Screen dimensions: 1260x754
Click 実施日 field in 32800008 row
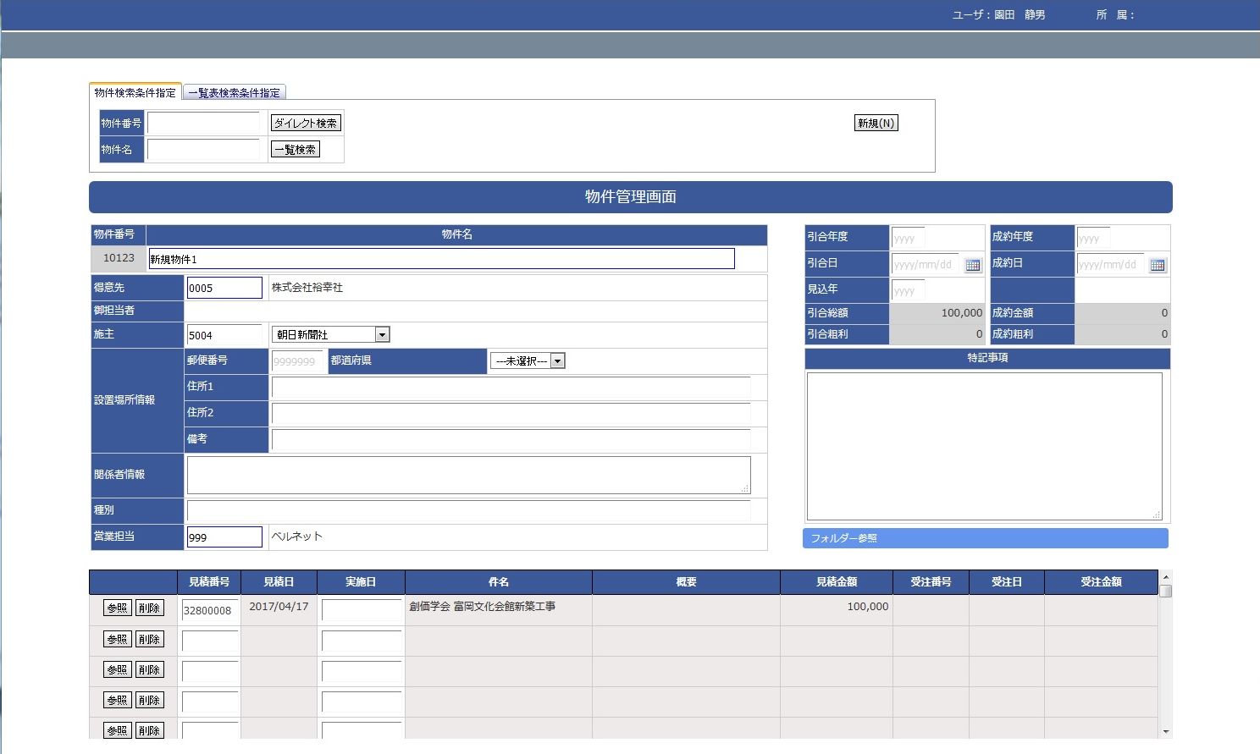tap(362, 610)
